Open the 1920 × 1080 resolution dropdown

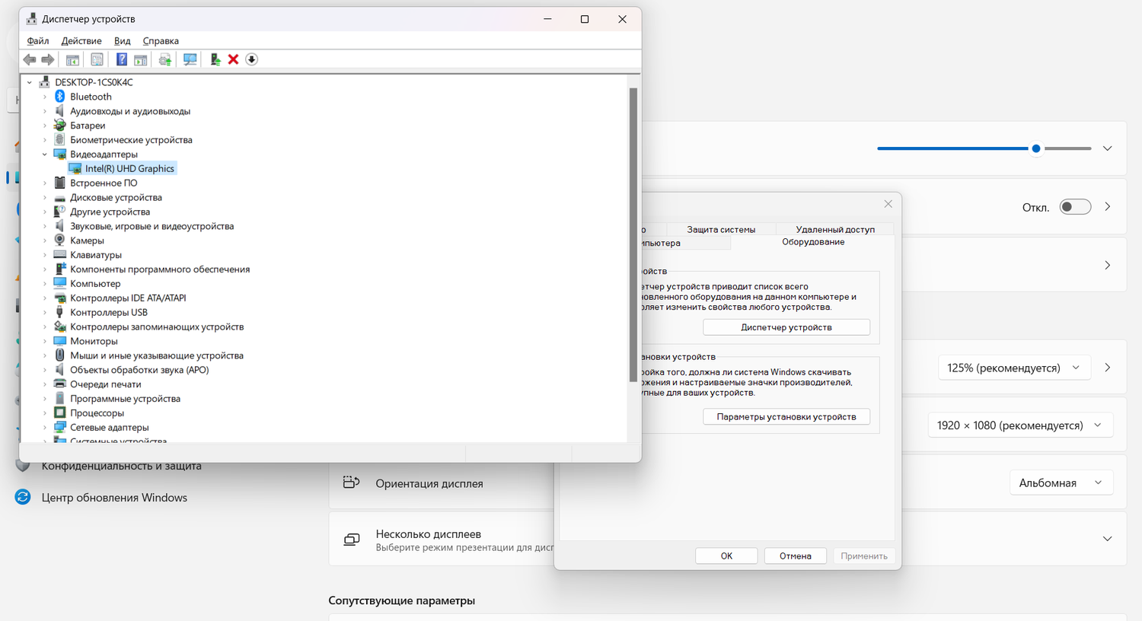pyautogui.click(x=1020, y=425)
